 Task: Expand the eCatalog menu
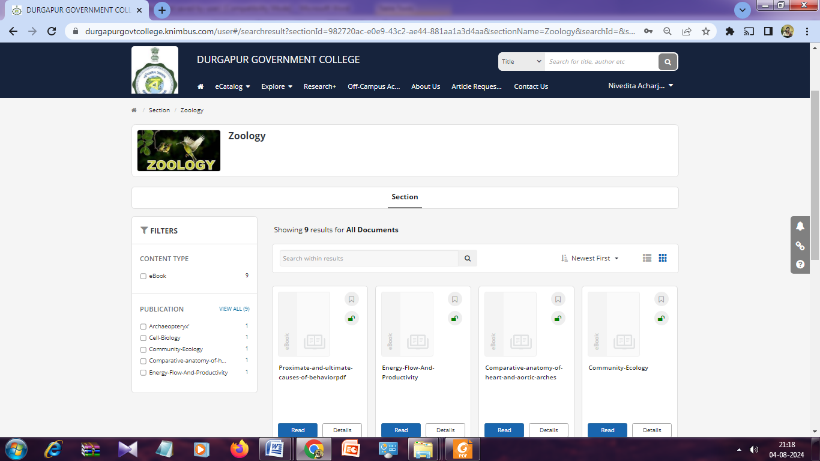point(232,86)
